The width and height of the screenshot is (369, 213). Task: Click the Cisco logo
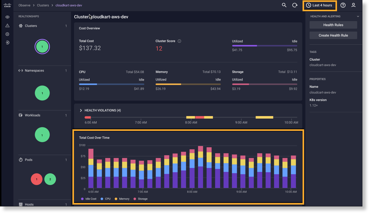7,5
